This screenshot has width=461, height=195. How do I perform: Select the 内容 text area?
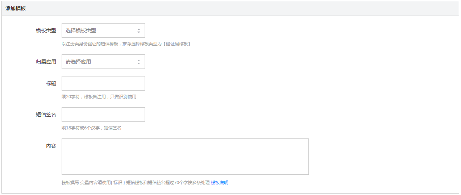tap(185, 157)
